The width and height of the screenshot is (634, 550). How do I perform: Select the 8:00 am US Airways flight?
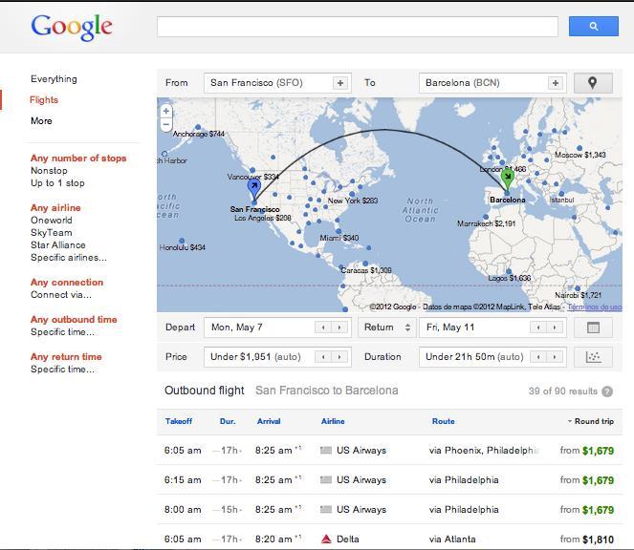389,509
